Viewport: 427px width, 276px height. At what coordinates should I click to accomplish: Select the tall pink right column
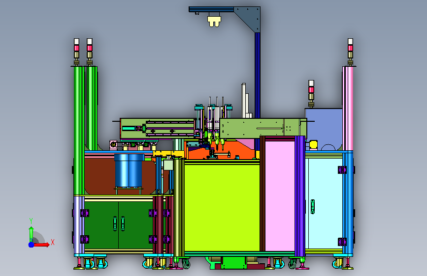pos(348,109)
